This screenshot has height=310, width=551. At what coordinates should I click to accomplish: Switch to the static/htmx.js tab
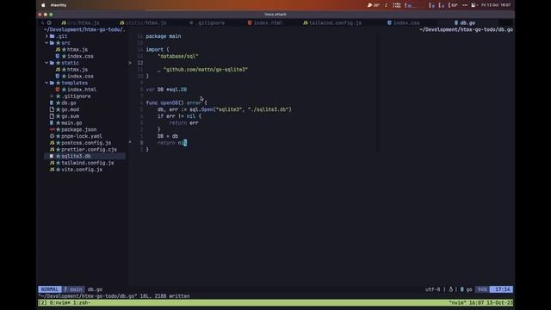pos(143,23)
